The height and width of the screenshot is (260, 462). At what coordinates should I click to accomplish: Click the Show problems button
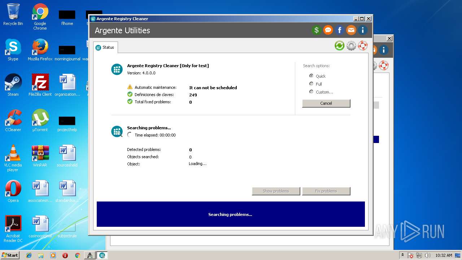[276, 191]
